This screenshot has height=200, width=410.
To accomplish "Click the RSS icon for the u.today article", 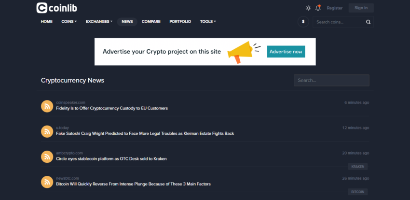I will click(47, 131).
